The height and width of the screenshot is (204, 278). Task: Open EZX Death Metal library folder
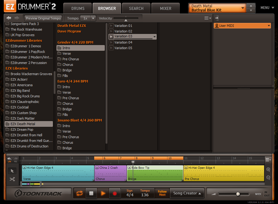(29, 124)
